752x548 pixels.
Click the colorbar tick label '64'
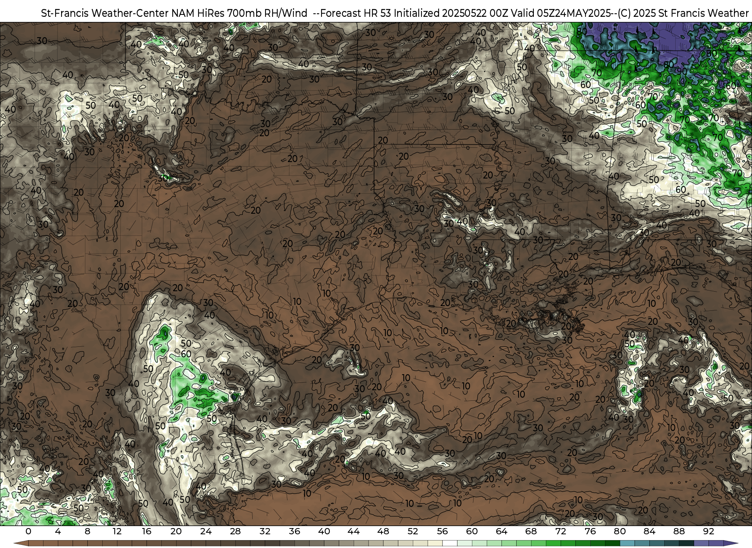(501, 531)
